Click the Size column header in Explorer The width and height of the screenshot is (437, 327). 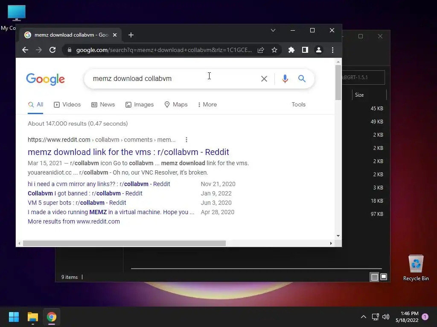[369, 95]
